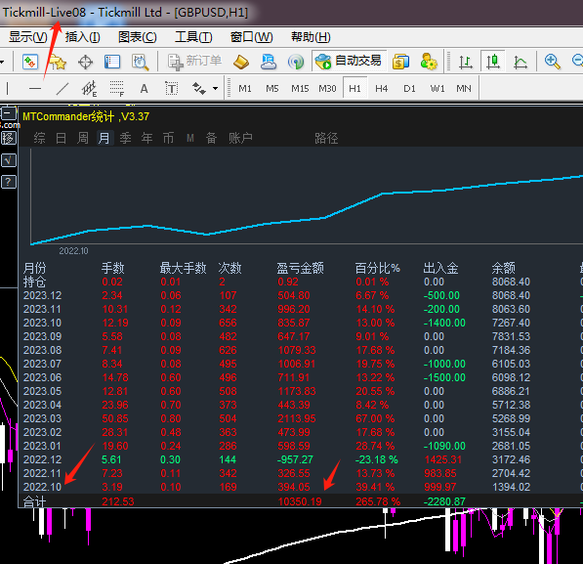Open the 工具(T) menu

(193, 37)
